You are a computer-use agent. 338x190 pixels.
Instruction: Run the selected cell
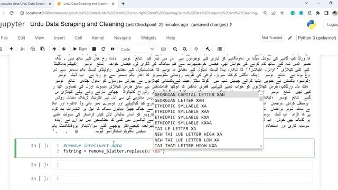pyautogui.click(x=80, y=49)
